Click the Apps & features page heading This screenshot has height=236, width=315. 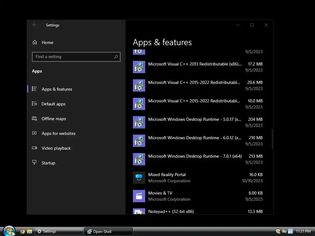[x=162, y=42]
